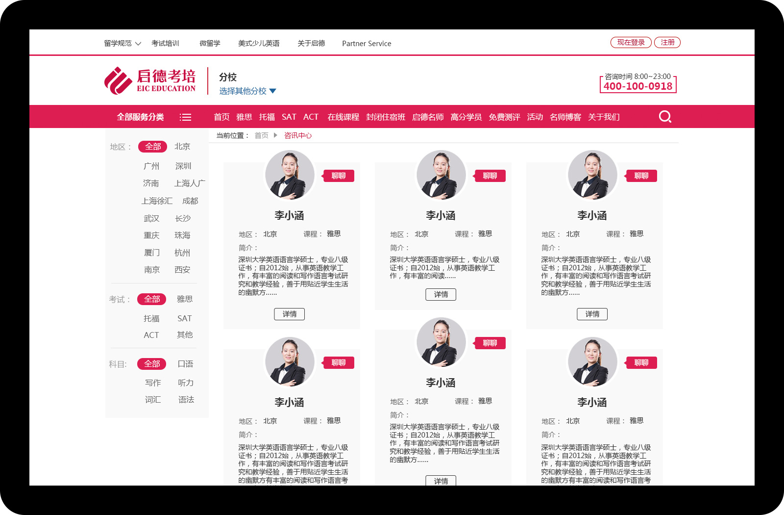Select 全部 in the 科目 filter
The height and width of the screenshot is (515, 784).
(x=152, y=364)
